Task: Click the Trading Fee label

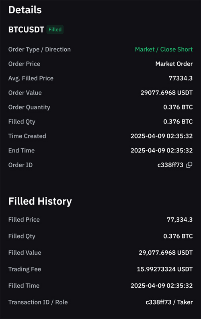Action: [25, 269]
